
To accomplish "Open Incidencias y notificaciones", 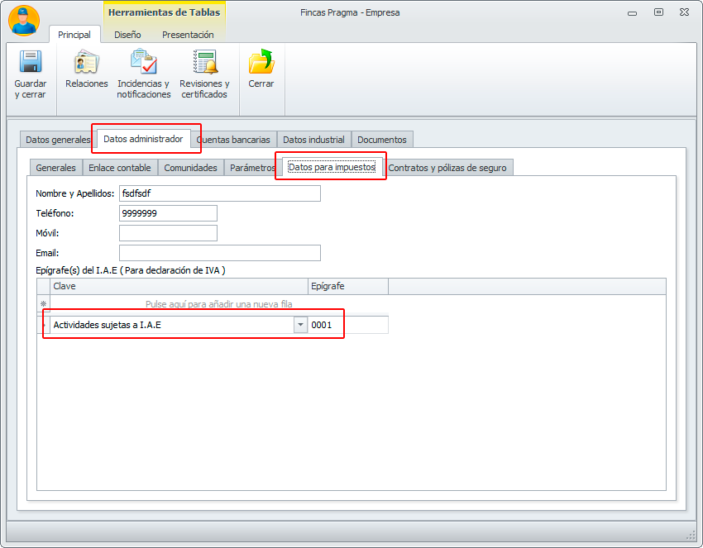I will coord(143,74).
